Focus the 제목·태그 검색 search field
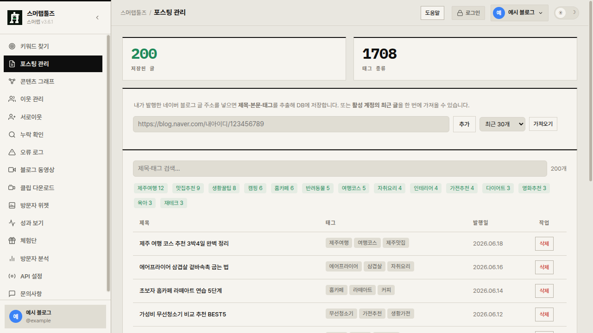 (340, 168)
